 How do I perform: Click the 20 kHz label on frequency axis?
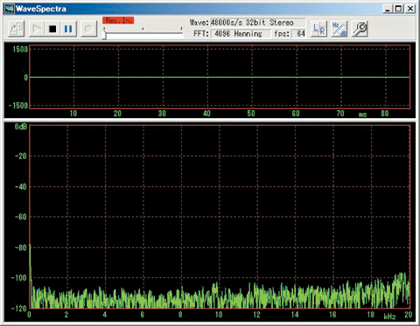click(x=409, y=315)
